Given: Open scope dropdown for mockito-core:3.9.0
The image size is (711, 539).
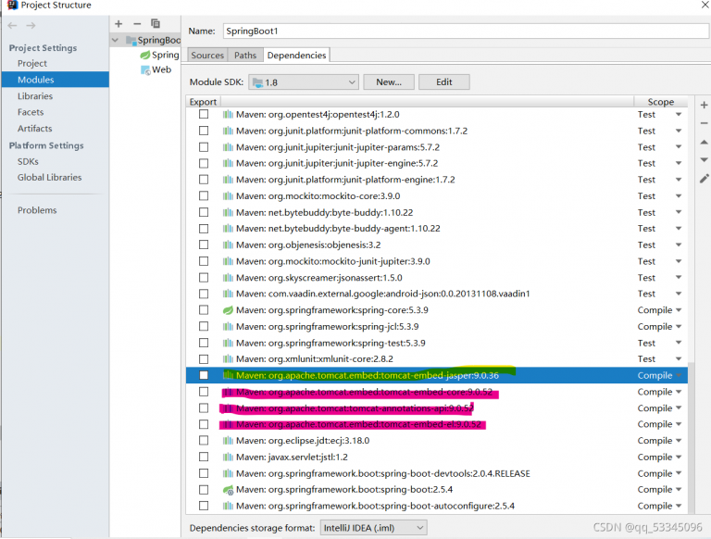Looking at the screenshot, I should coord(679,196).
